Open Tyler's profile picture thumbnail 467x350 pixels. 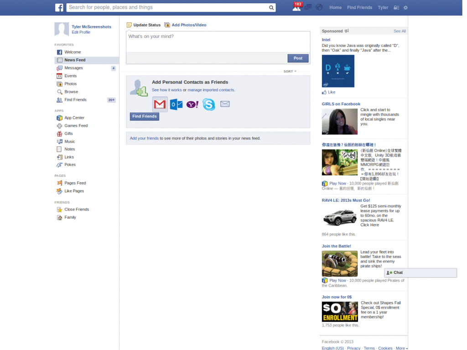tap(62, 29)
